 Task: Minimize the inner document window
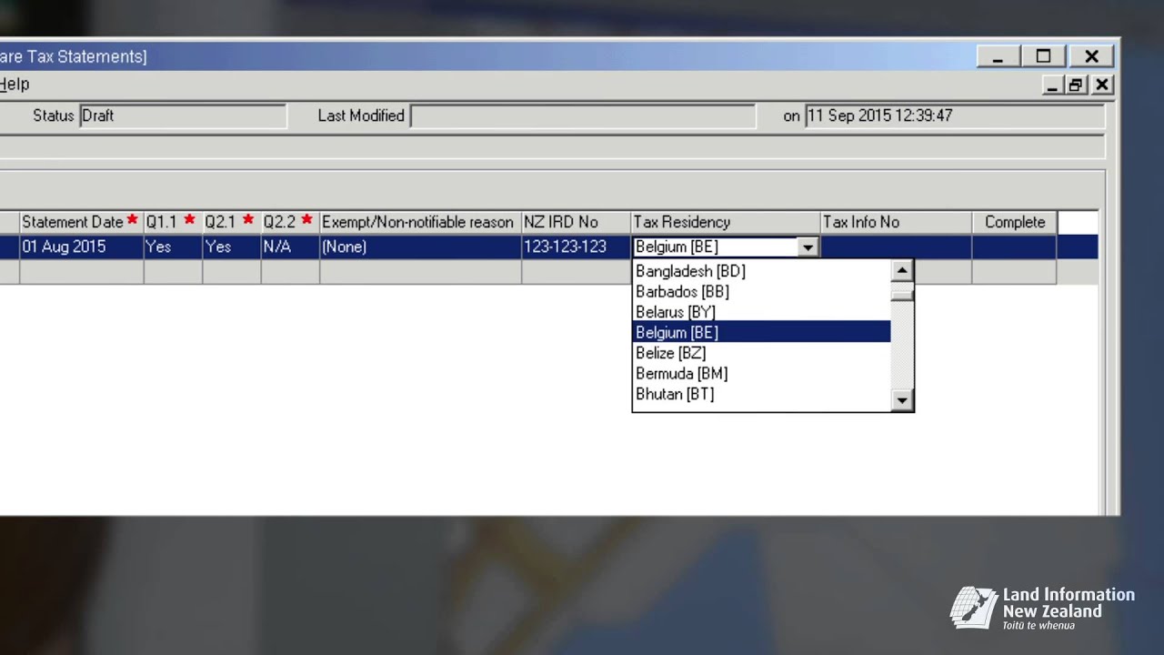click(1053, 85)
